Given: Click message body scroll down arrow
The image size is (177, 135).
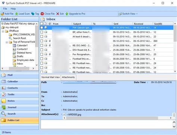Looking at the screenshot, I should [x=174, y=126].
